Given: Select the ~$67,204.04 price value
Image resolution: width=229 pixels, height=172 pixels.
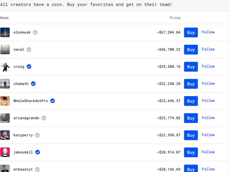Looking at the screenshot, I should pos(169,32).
